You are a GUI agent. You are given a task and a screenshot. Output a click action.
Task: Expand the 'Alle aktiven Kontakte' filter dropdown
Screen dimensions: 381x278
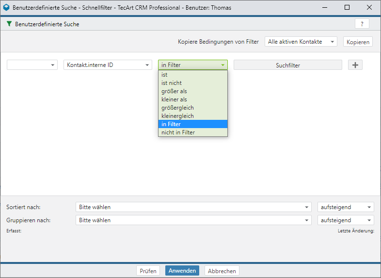tap(301, 42)
